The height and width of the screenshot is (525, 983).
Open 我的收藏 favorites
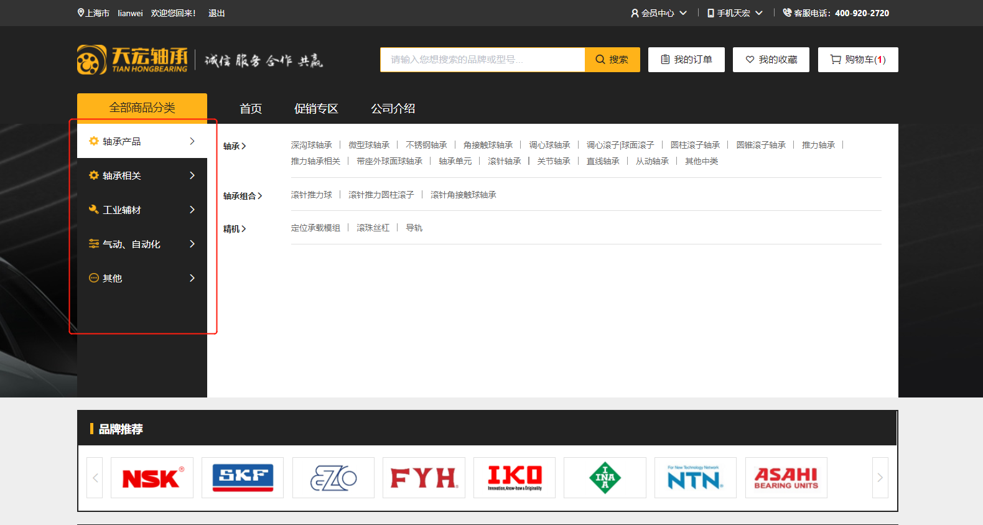point(771,60)
